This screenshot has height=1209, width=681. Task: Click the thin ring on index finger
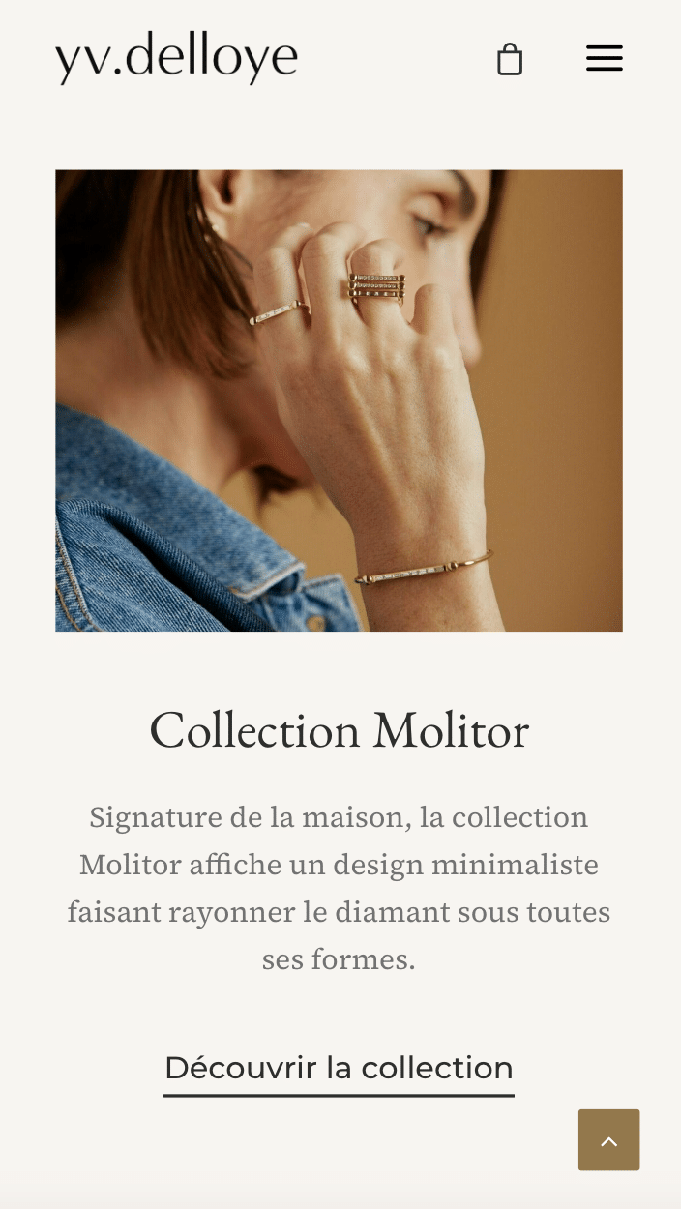279,311
